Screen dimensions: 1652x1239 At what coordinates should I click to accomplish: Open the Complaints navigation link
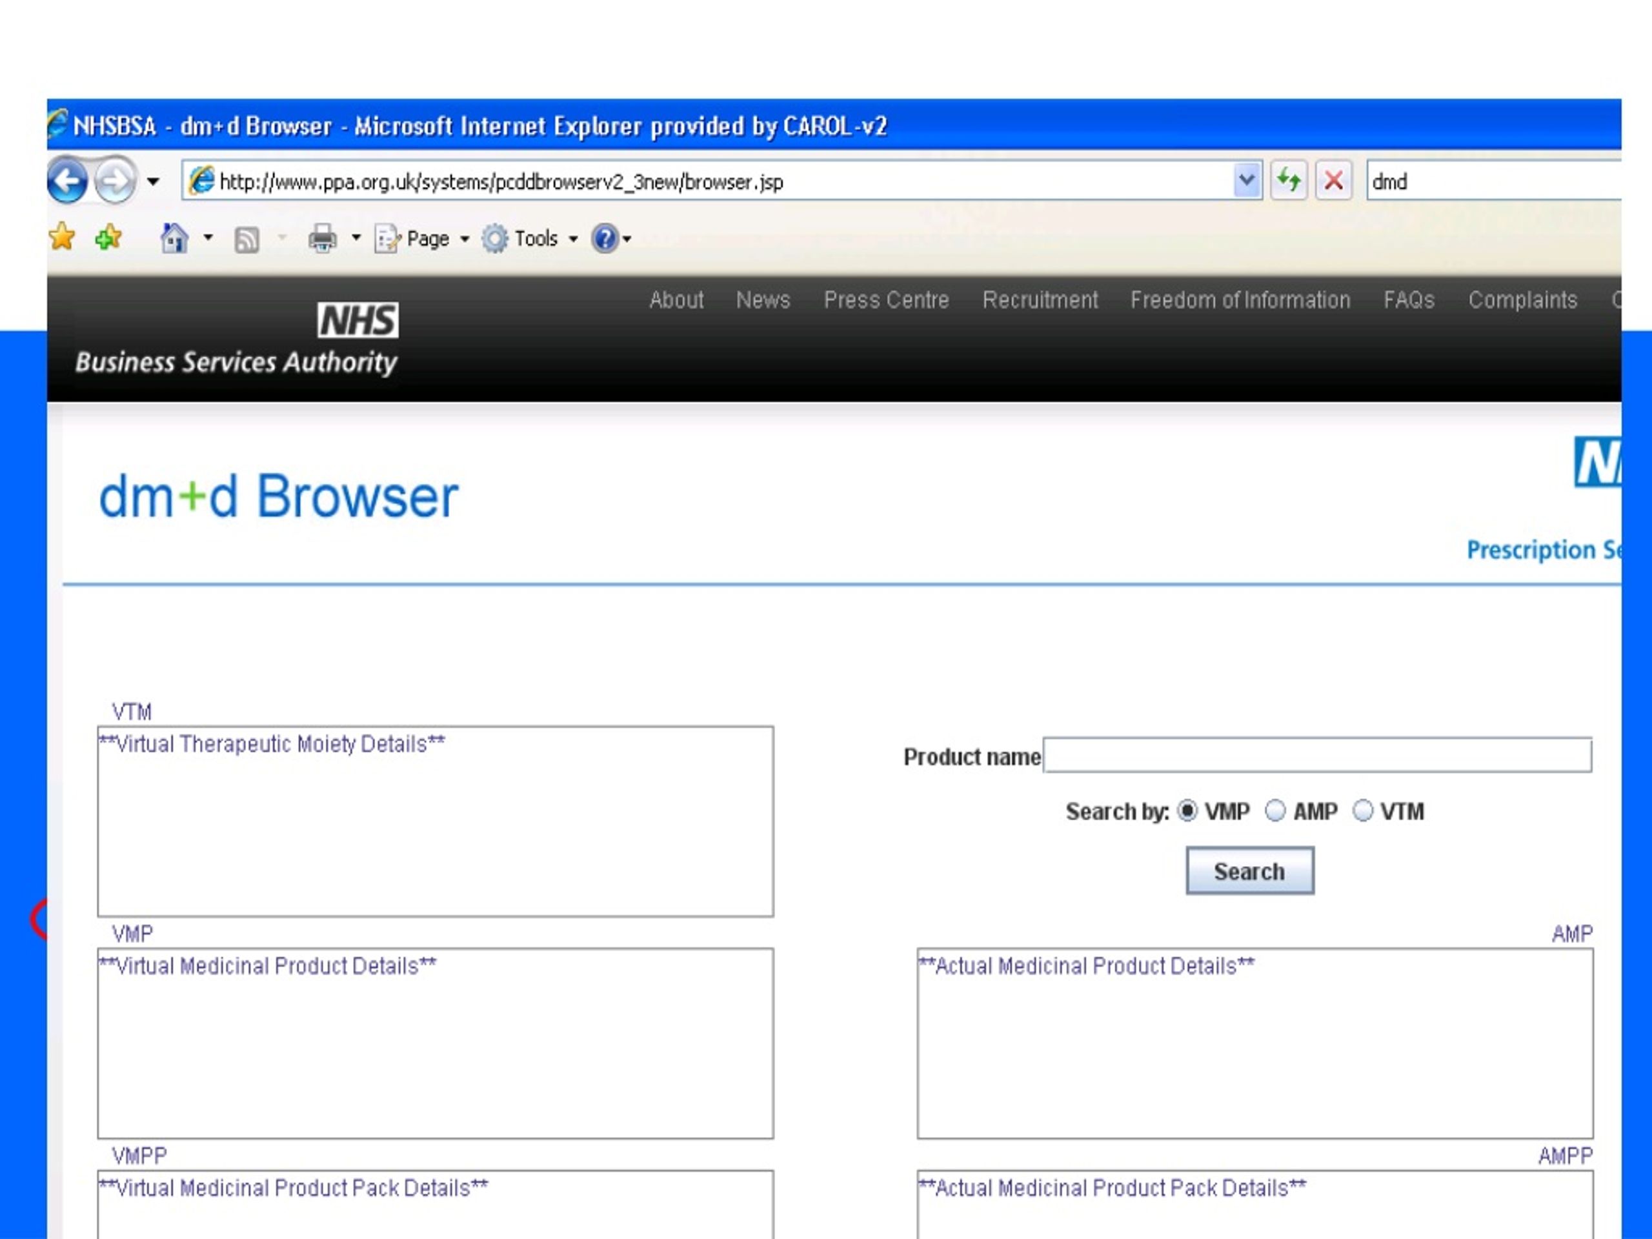point(1523,299)
